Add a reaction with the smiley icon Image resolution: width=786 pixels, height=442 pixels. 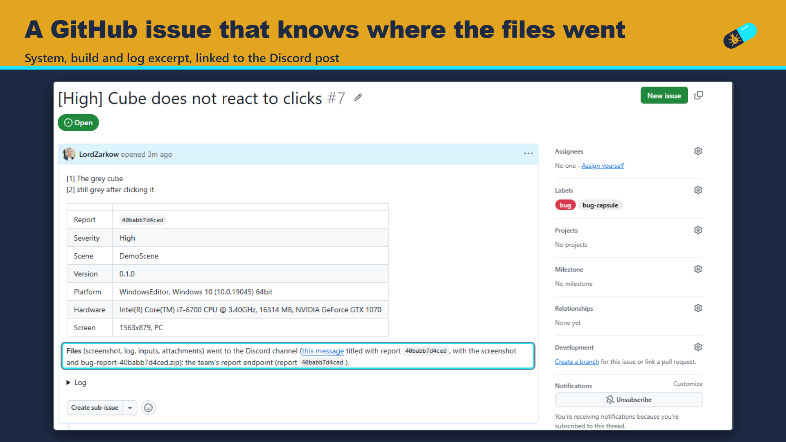click(x=148, y=408)
